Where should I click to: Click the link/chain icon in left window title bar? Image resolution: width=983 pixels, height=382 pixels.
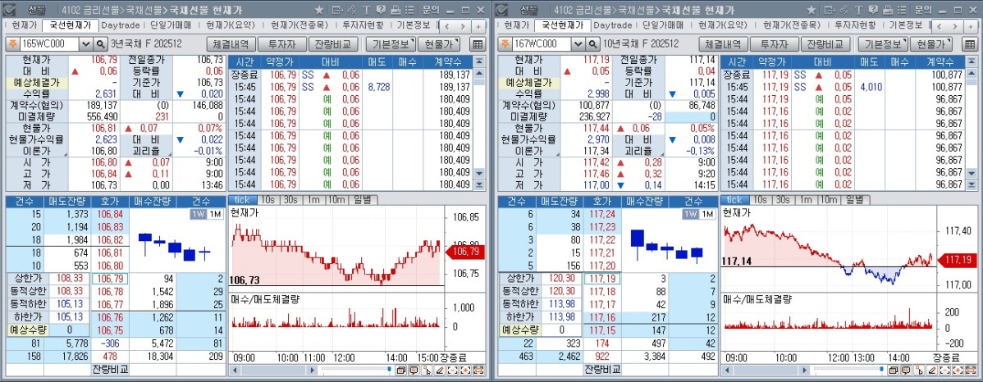[x=352, y=10]
